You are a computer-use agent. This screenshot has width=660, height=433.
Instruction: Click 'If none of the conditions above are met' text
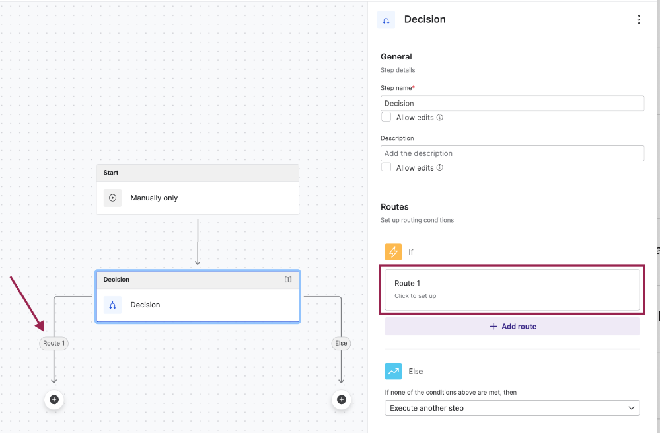(451, 392)
